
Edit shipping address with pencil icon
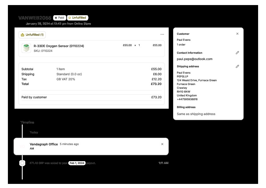(237, 66)
